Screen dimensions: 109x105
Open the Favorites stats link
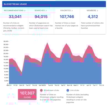(x=67, y=11)
